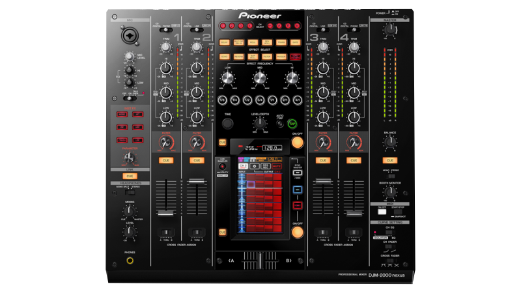Image resolution: width=521 pixels, height=293 pixels.
Task: Click channel 2 CD/LINE input selector switch
Action: click(x=196, y=30)
